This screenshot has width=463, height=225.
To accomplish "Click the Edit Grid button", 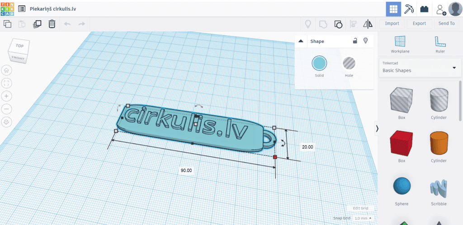I will (360, 208).
